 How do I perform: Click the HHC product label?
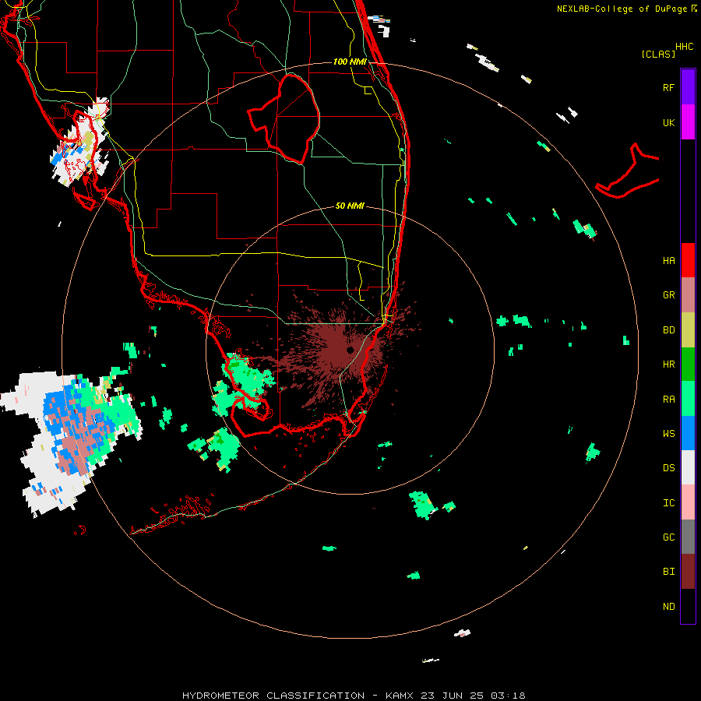(x=684, y=47)
